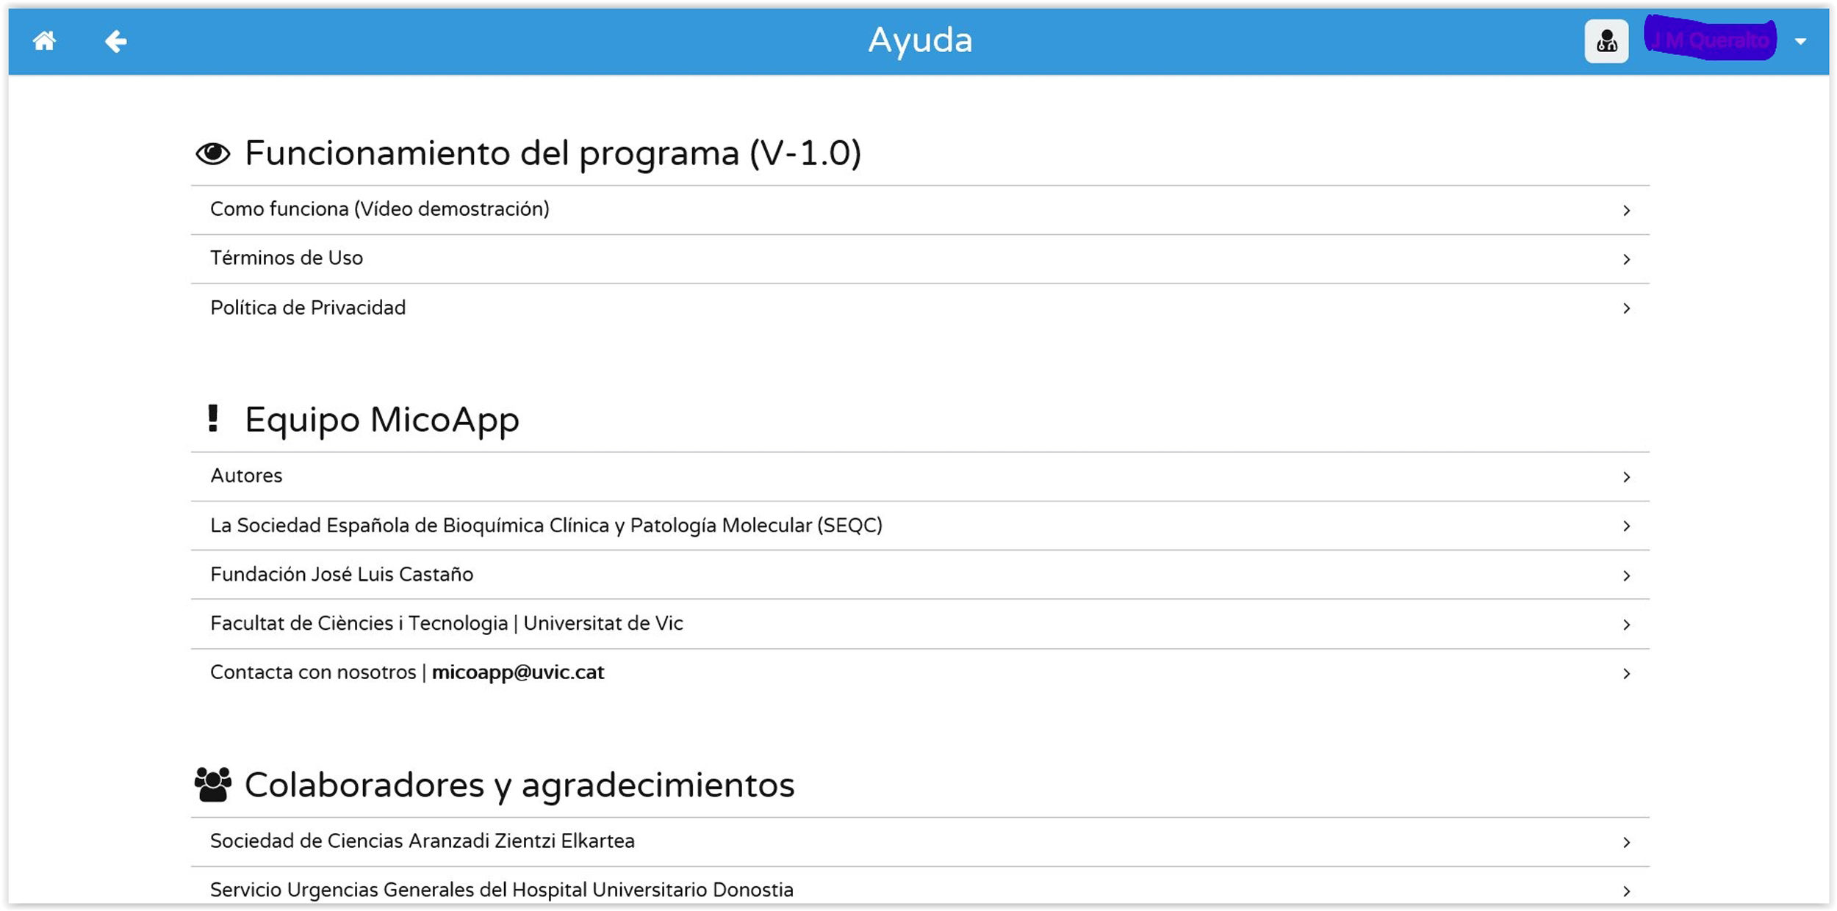1837x911 pixels.
Task: Click the eye icon beside Funcionamiento heading
Action: (213, 153)
